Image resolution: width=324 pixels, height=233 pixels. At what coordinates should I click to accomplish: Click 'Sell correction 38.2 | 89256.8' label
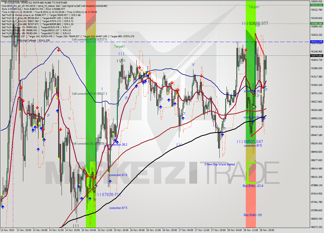(x=89, y=144)
